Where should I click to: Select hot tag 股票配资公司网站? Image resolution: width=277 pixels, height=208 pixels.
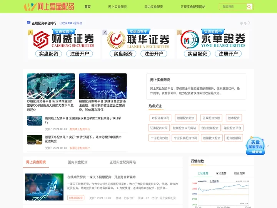[x=184, y=128]
